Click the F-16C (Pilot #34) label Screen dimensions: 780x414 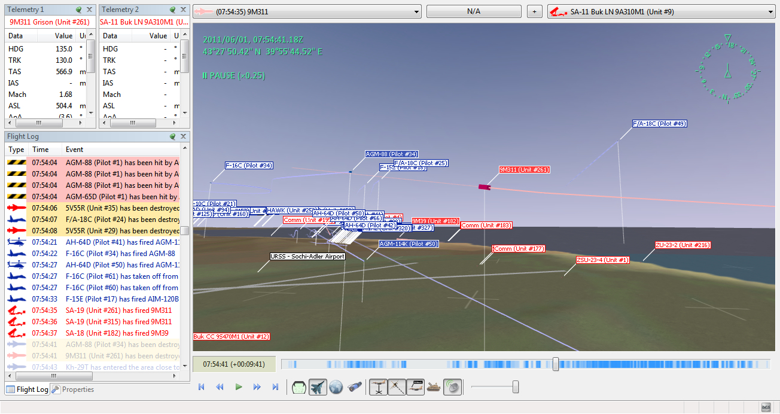[249, 166]
